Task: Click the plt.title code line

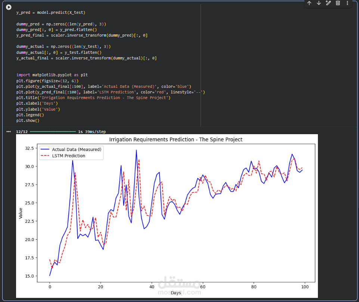Action: pyautogui.click(x=93, y=98)
